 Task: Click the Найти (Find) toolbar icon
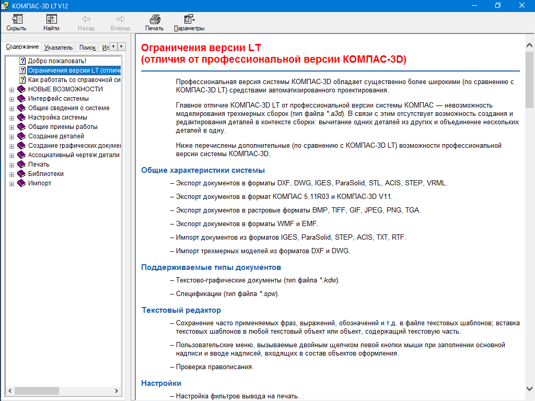(52, 19)
